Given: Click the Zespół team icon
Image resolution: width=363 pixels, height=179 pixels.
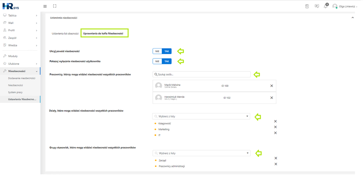Looking at the screenshot, I should (5, 38).
